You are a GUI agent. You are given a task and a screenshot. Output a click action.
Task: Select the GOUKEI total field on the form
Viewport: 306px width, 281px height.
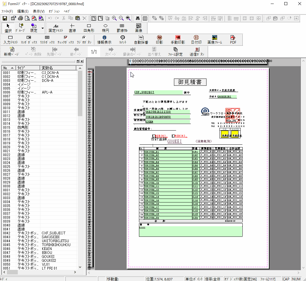pos(175,141)
